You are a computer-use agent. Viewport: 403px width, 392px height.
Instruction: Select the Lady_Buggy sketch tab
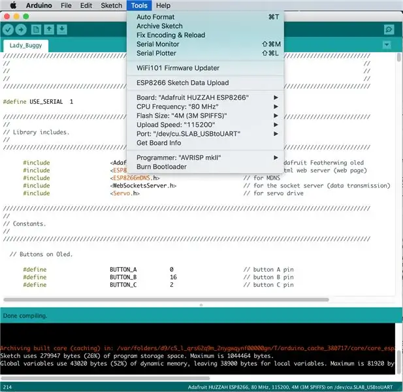click(x=25, y=46)
